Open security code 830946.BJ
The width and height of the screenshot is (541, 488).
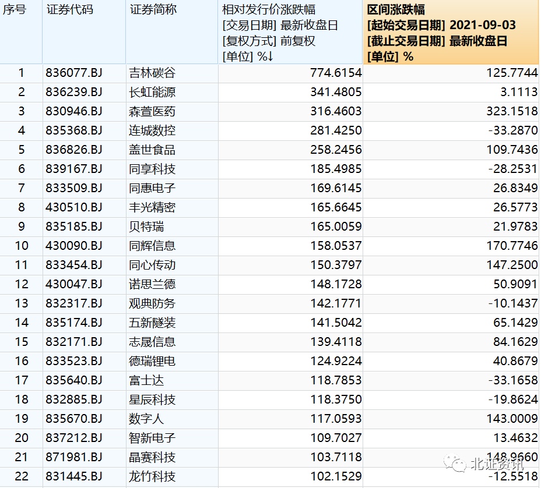pyautogui.click(x=74, y=111)
